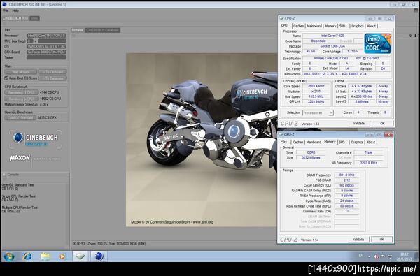Click the CINEBENCH sphere icon in title bar

click(4, 4)
